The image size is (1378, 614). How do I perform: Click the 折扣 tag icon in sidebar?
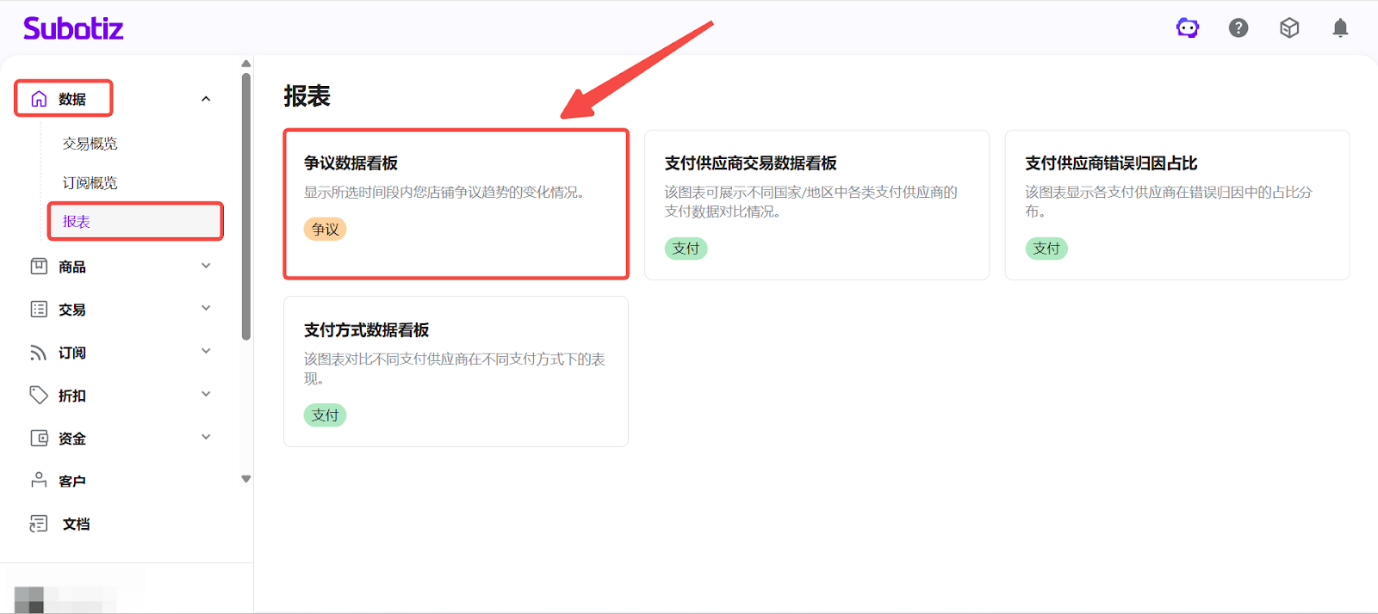pyautogui.click(x=39, y=396)
